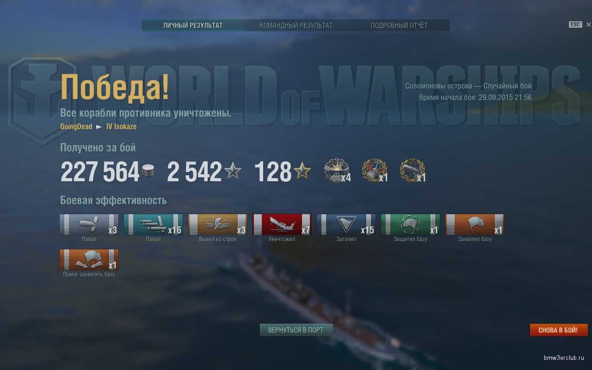Click the "Помог захватить базу" ribbon
The image size is (592, 370).
(x=89, y=259)
